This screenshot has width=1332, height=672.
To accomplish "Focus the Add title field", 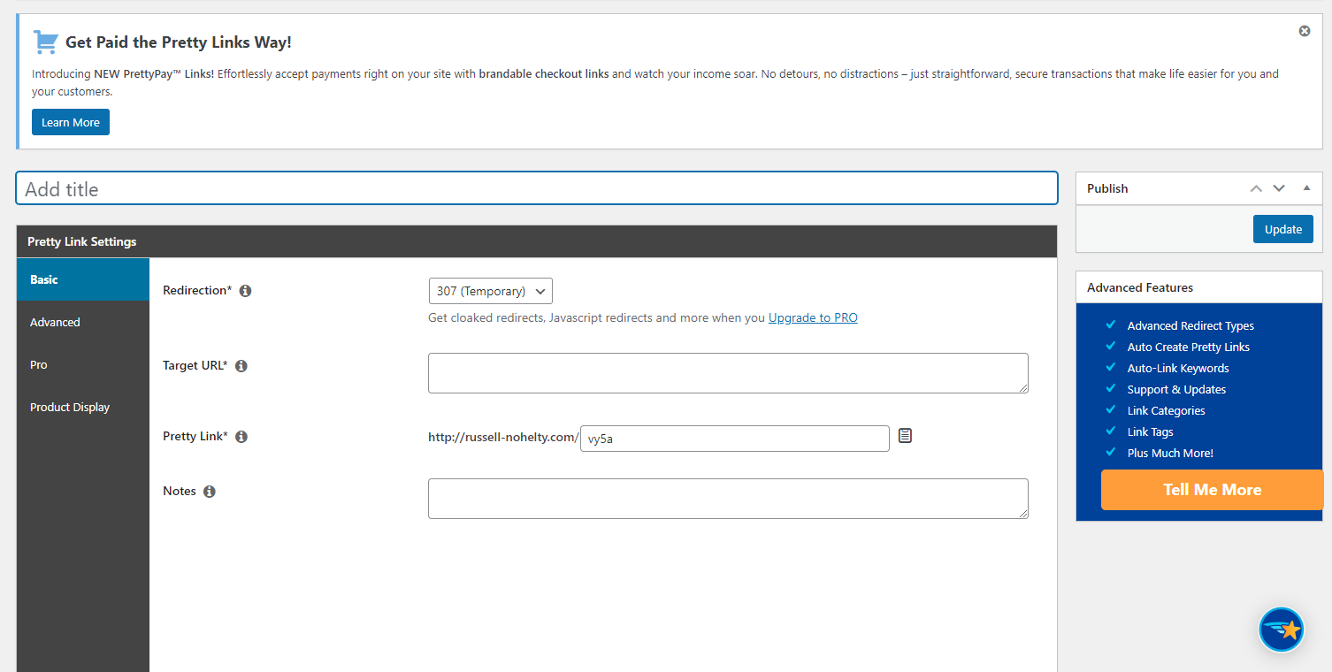I will point(537,188).
